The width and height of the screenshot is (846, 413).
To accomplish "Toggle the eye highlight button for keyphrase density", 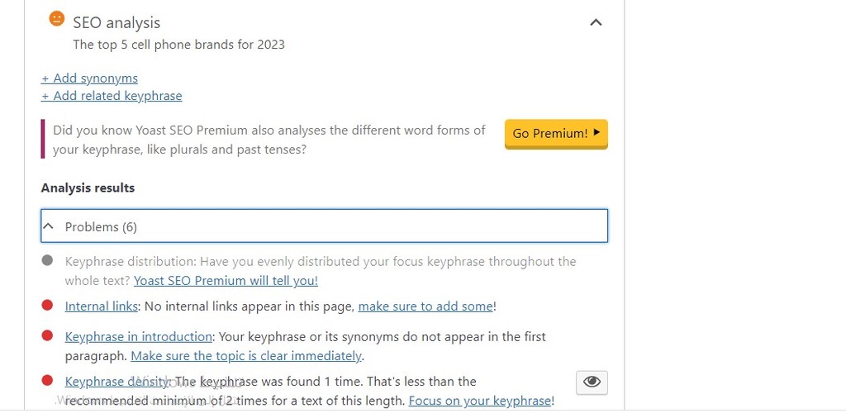I will (x=592, y=382).
